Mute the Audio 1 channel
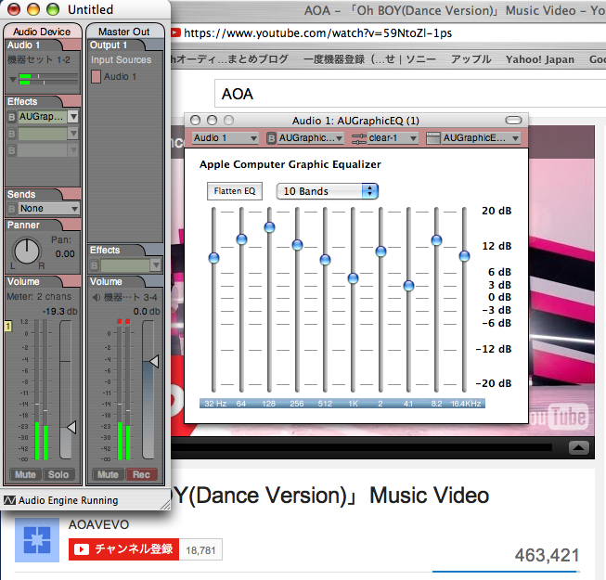The width and height of the screenshot is (606, 580). (25, 474)
